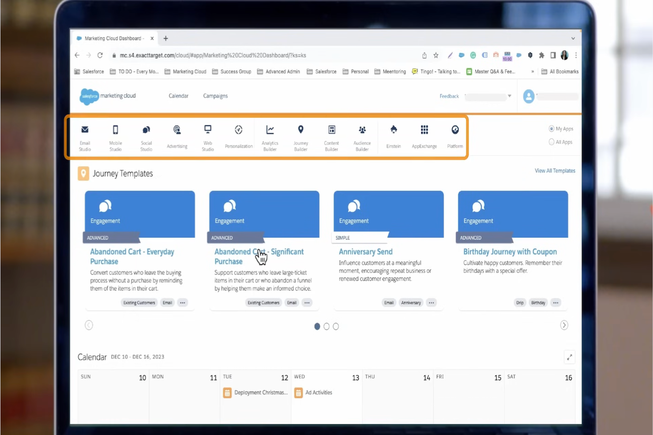Screen dimensions: 653x435
Task: Click View All Templates link
Action: click(x=555, y=171)
